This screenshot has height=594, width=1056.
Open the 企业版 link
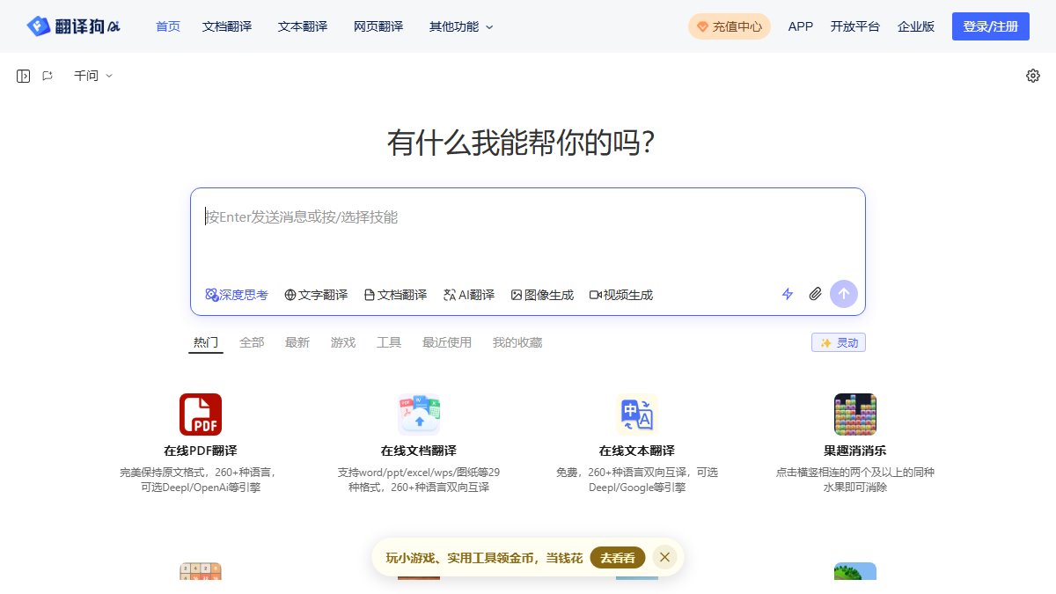point(916,26)
